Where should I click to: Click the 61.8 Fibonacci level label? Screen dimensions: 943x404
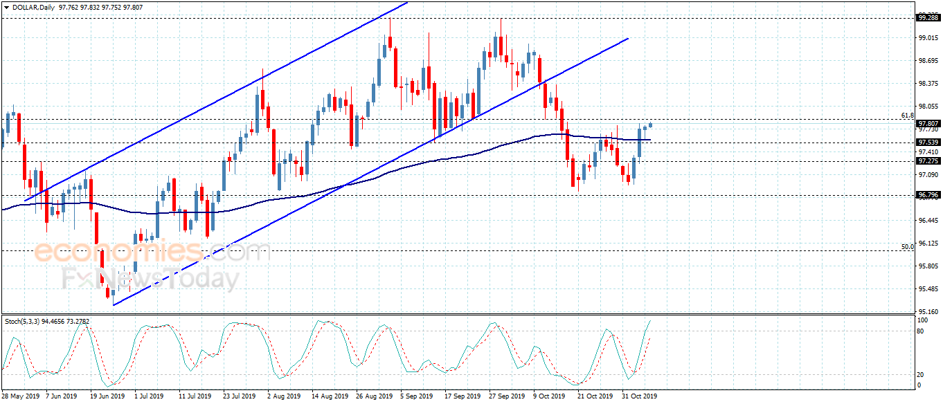908,116
